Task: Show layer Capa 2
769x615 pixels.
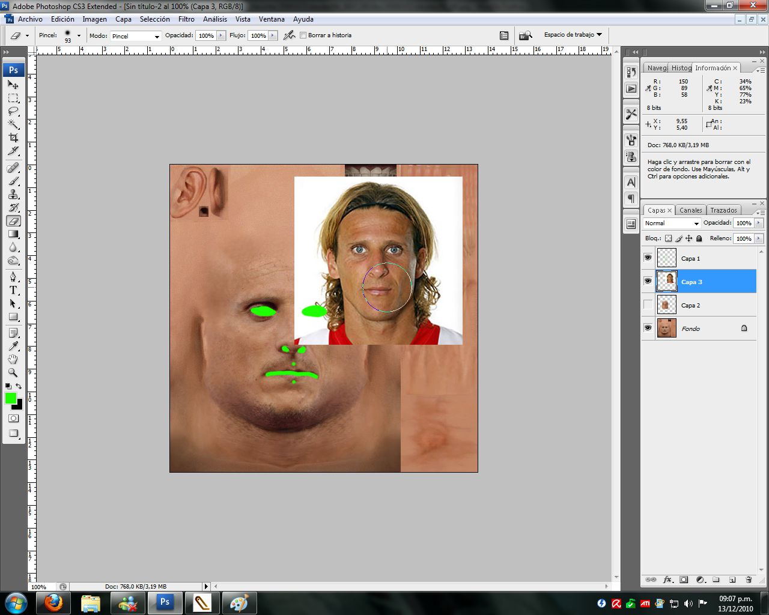Action: point(648,304)
